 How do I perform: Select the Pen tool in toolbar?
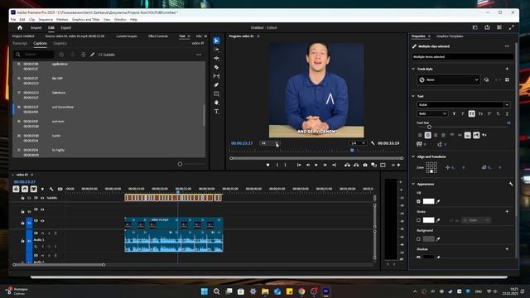coord(217,84)
